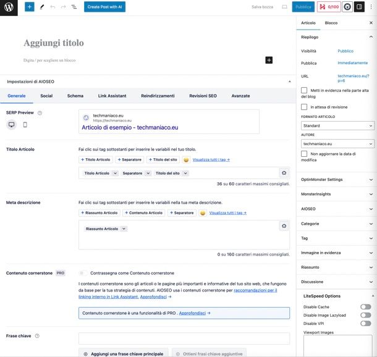The height and width of the screenshot is (357, 377).
Task: Expand the Categorie panel
Action: click(337, 224)
